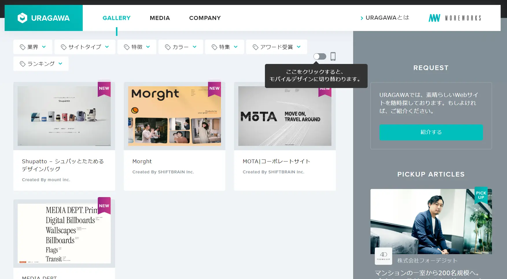Open the Morght website thumbnail
507x279 pixels.
[x=174, y=116]
